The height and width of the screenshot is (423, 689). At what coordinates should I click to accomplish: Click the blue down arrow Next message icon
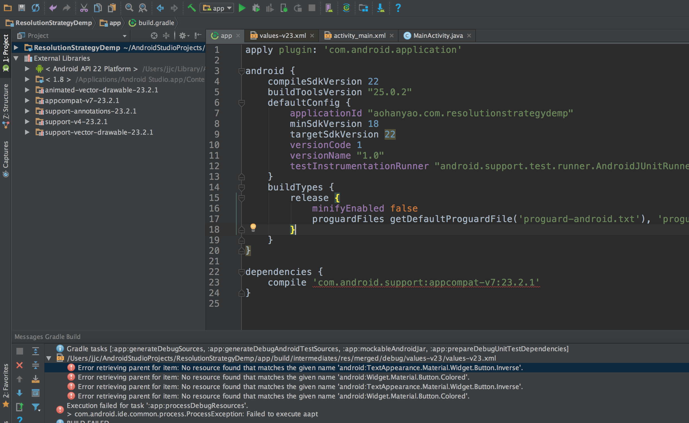point(19,393)
